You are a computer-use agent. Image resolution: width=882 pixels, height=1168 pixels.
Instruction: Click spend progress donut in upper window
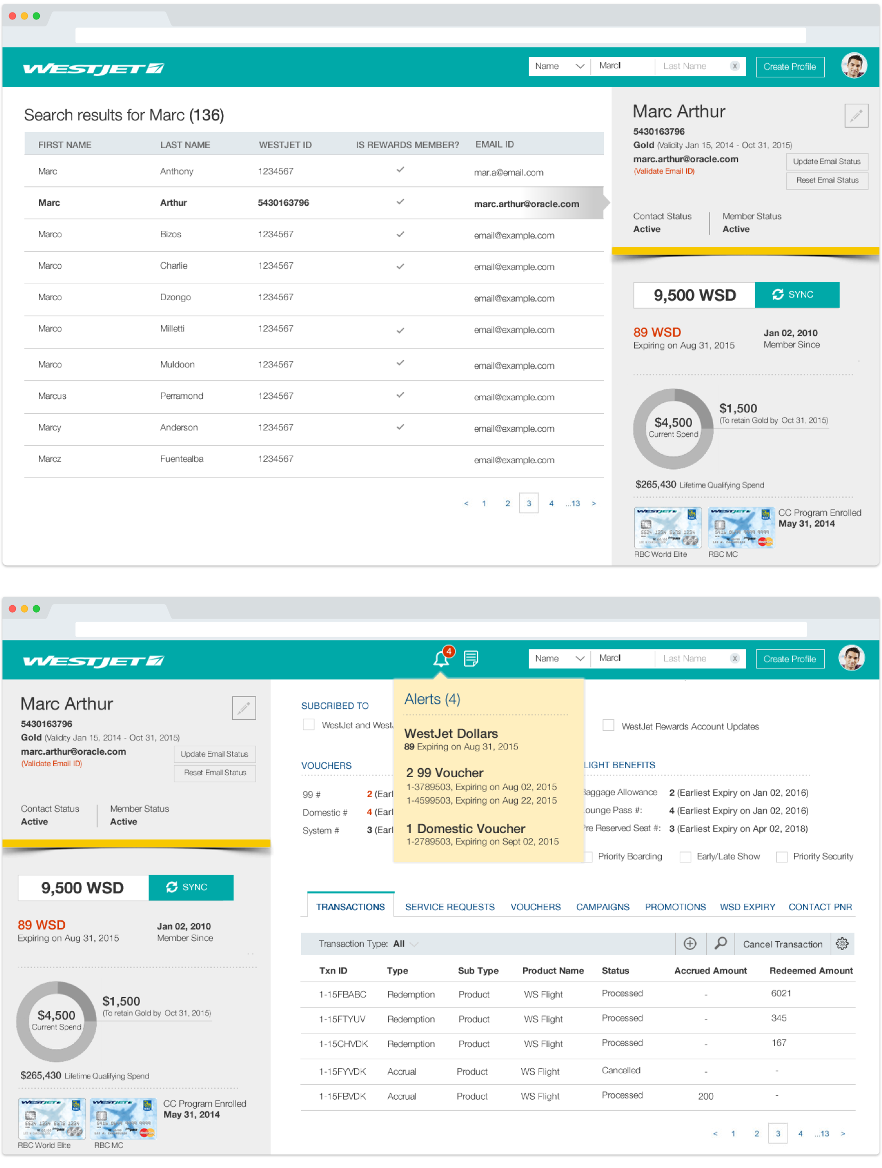pyautogui.click(x=673, y=429)
